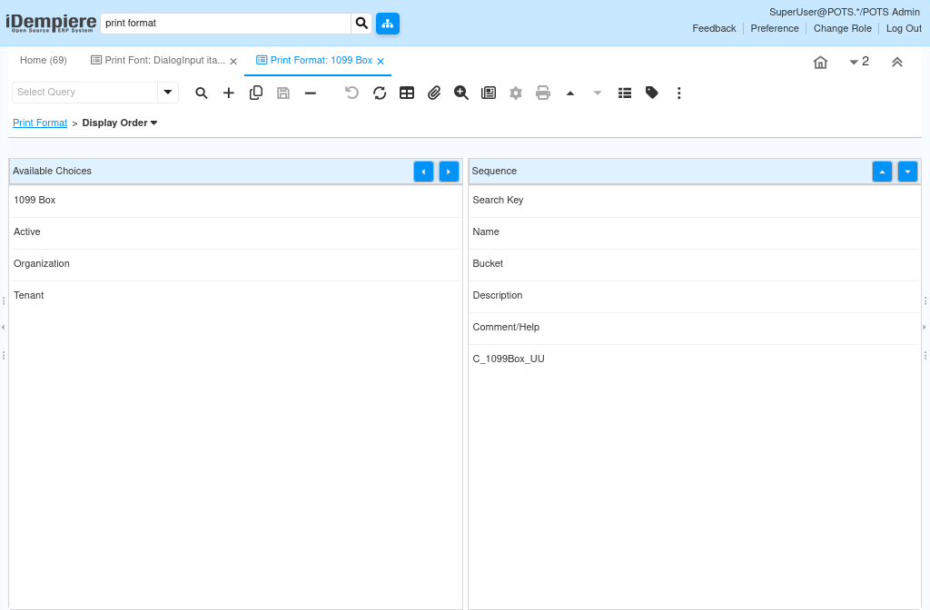Image resolution: width=930 pixels, height=610 pixels.
Task: Click Change Role link
Action: (x=842, y=28)
